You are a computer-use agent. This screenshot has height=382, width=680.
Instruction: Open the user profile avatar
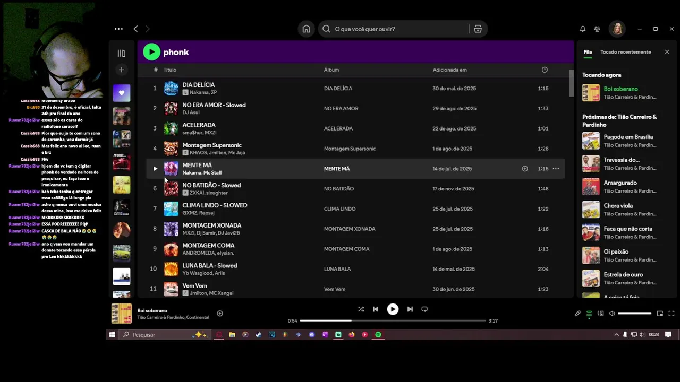pyautogui.click(x=617, y=29)
